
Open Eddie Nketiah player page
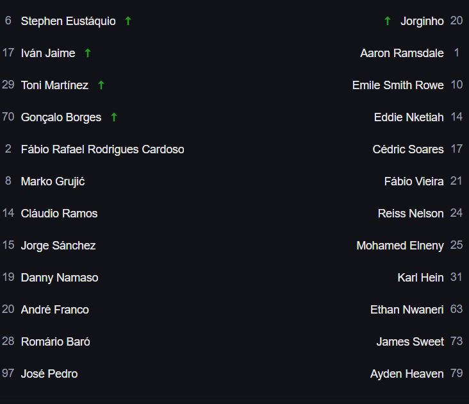pos(409,117)
